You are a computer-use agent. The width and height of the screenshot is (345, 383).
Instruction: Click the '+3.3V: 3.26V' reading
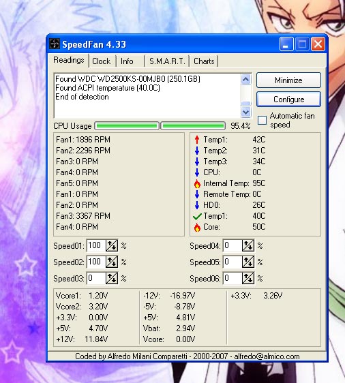(x=256, y=296)
